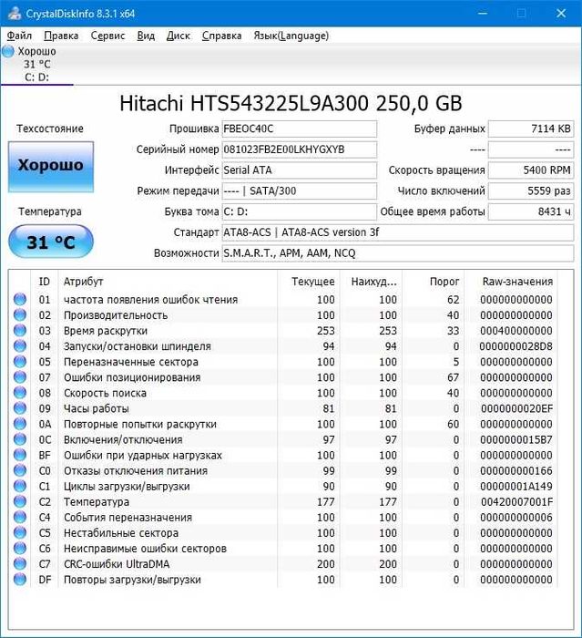Click status orb for Температура attribute C2
The width and height of the screenshot is (582, 638).
click(19, 501)
